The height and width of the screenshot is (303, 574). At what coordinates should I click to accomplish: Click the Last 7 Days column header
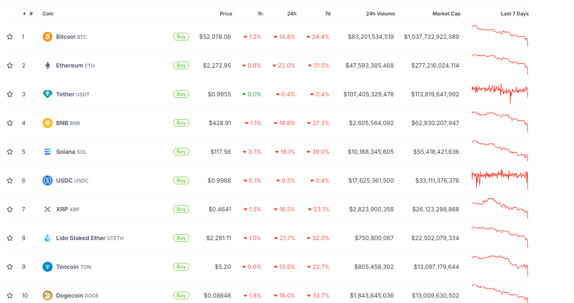[x=515, y=14]
